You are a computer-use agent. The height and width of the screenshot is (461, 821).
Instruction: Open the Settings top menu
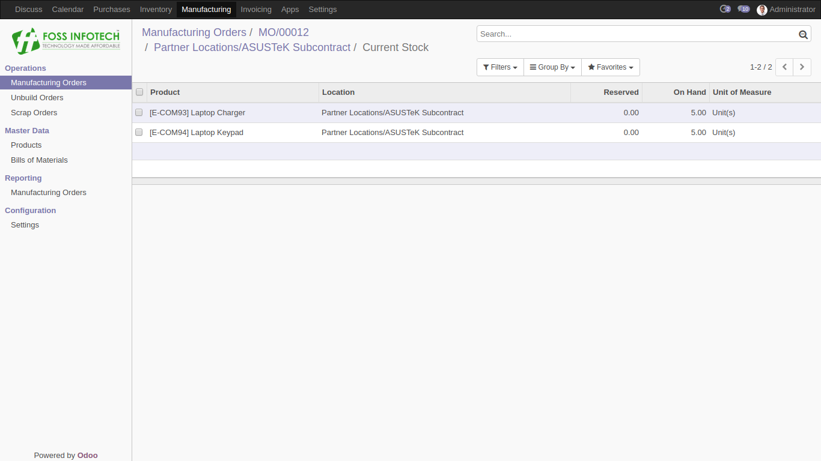click(323, 10)
